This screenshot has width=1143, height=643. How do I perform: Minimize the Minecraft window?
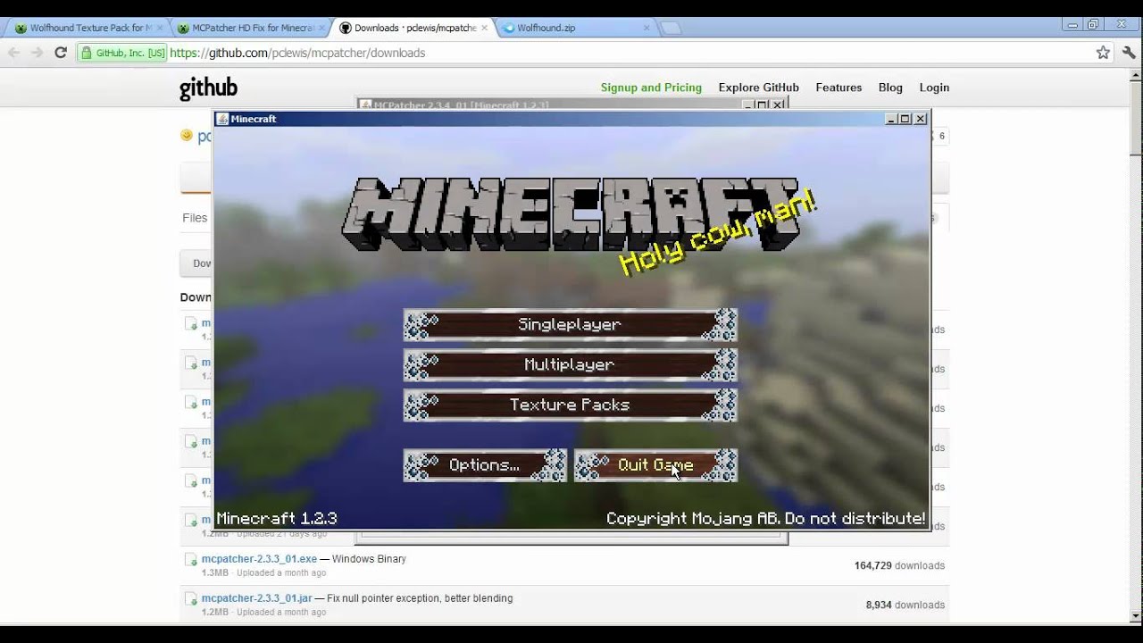coord(891,119)
